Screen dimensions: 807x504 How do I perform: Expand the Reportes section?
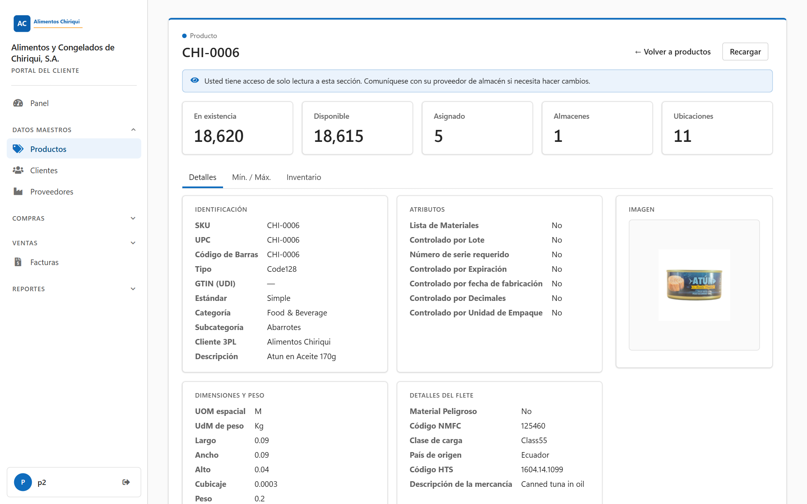coord(74,289)
